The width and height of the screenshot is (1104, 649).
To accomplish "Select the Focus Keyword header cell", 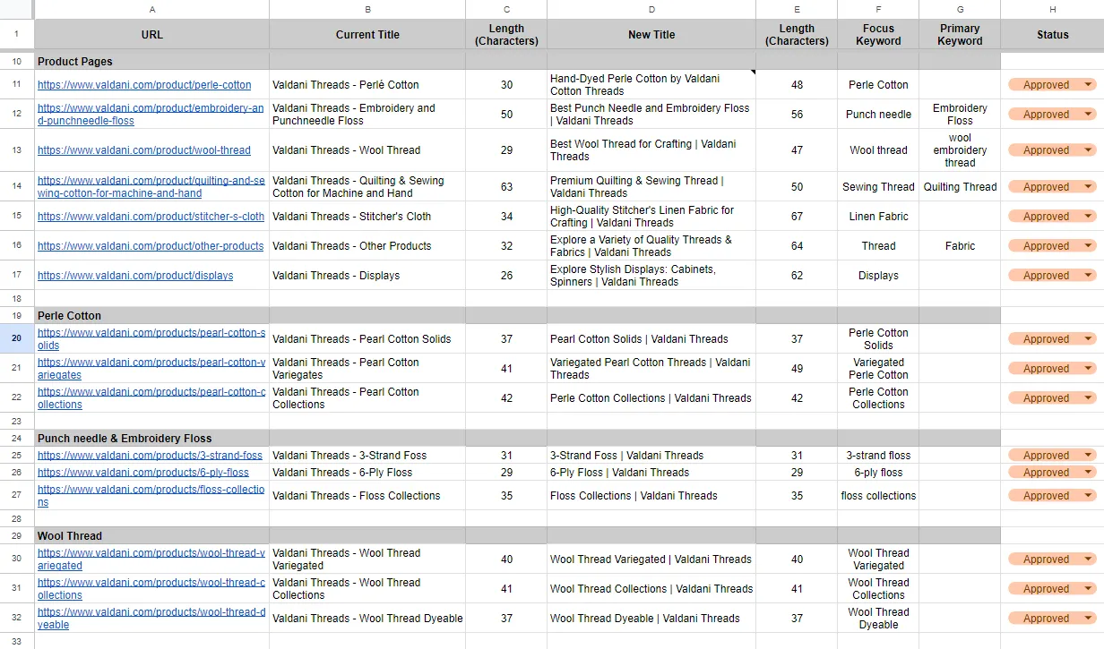I will 878,35.
